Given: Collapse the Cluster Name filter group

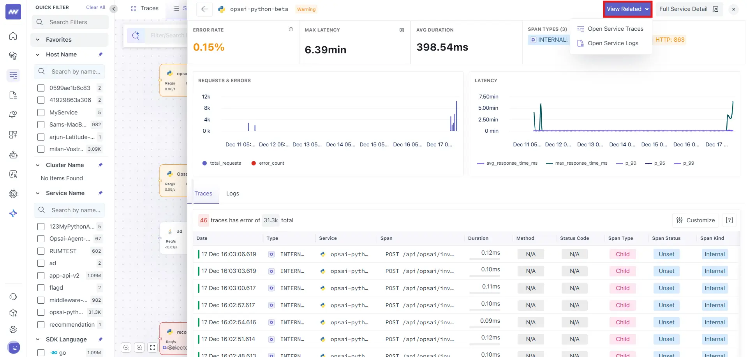Looking at the screenshot, I should click(38, 165).
